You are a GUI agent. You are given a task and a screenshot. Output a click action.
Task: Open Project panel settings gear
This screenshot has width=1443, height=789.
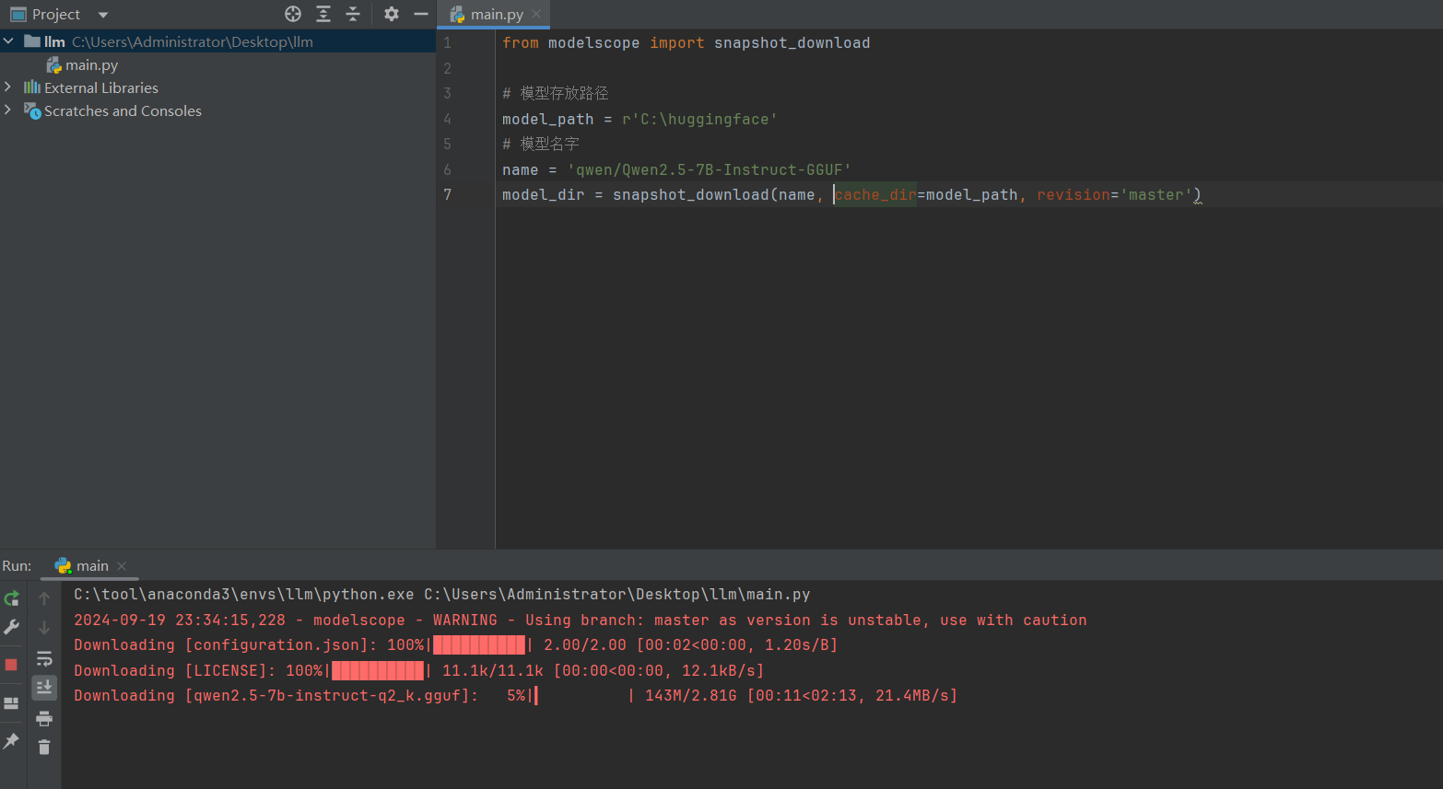392,14
